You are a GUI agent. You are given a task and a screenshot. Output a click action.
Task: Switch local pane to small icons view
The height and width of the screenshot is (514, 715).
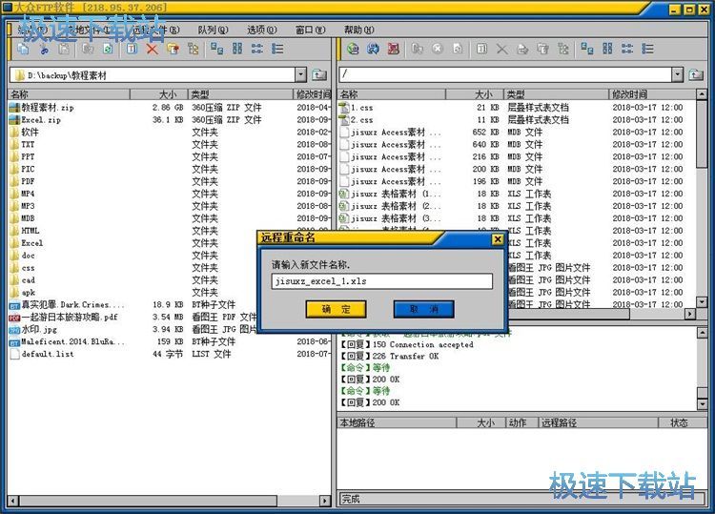tap(237, 49)
